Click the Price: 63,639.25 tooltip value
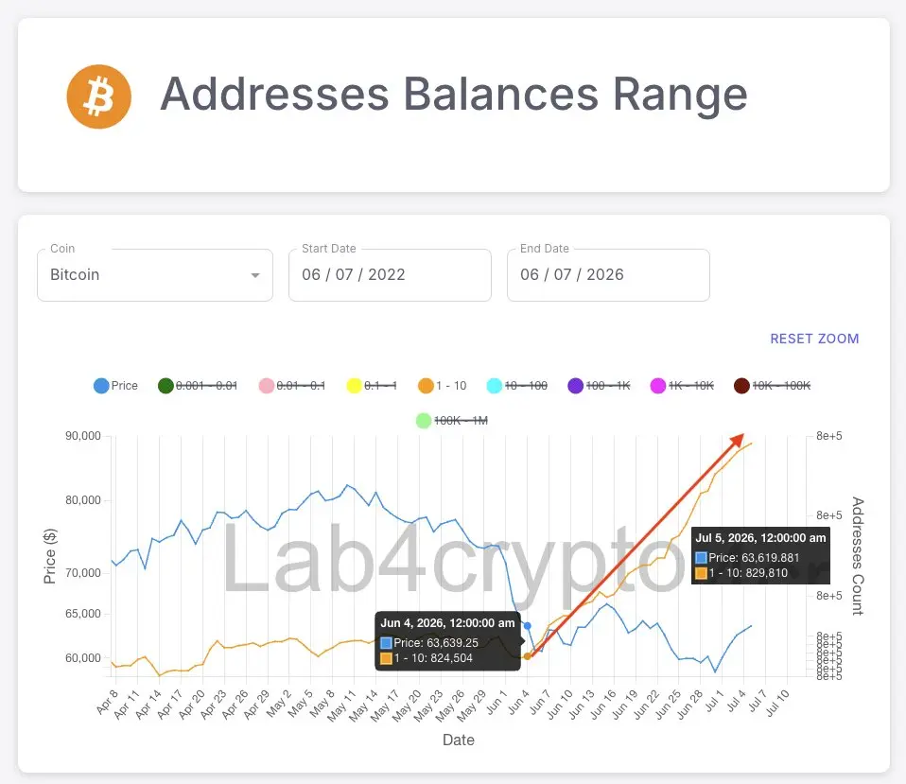The image size is (906, 784). coord(436,642)
